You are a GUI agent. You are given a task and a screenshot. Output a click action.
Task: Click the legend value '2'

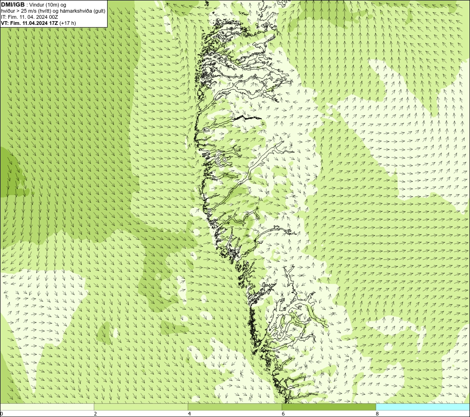(x=95, y=414)
